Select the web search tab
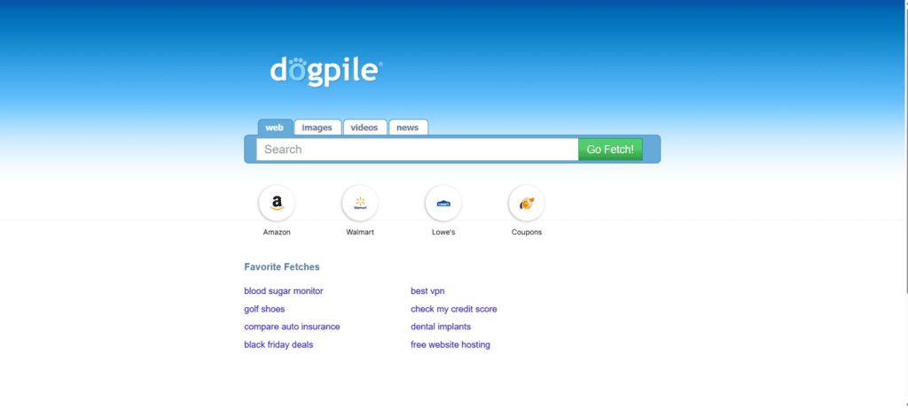 275,127
